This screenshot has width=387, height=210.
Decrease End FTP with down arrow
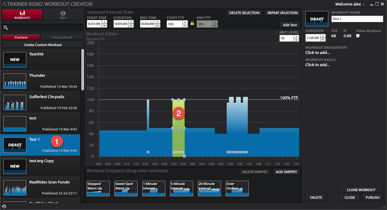pyautogui.click(x=215, y=26)
